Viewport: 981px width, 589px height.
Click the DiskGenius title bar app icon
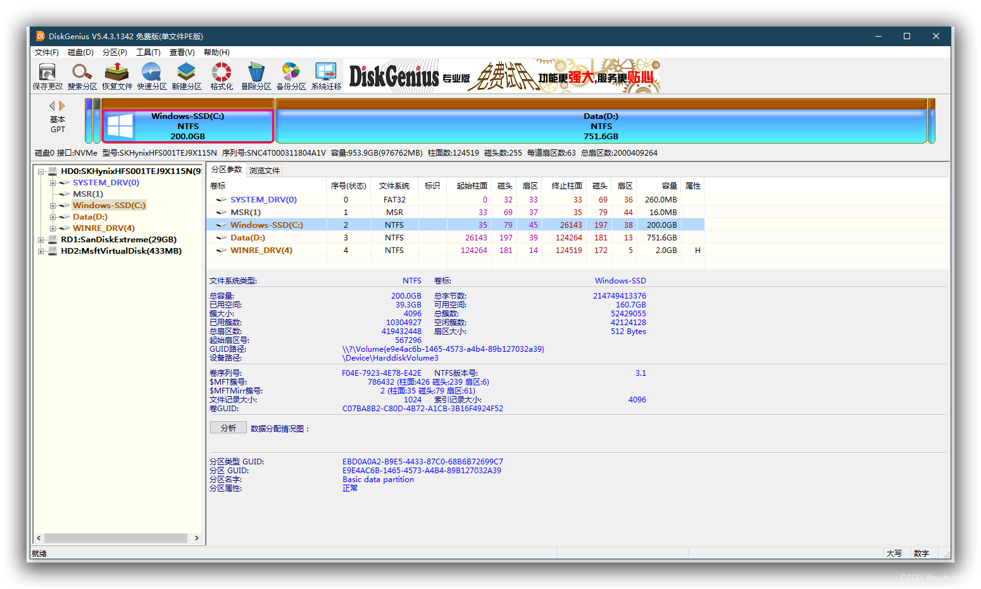click(x=41, y=36)
